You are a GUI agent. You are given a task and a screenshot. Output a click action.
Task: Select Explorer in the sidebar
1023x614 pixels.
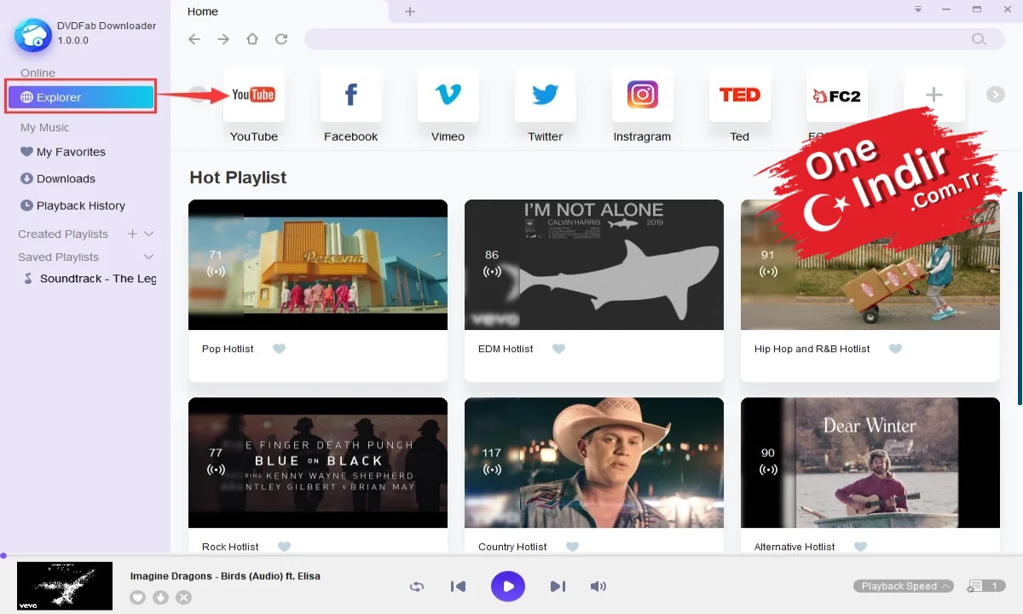click(81, 97)
